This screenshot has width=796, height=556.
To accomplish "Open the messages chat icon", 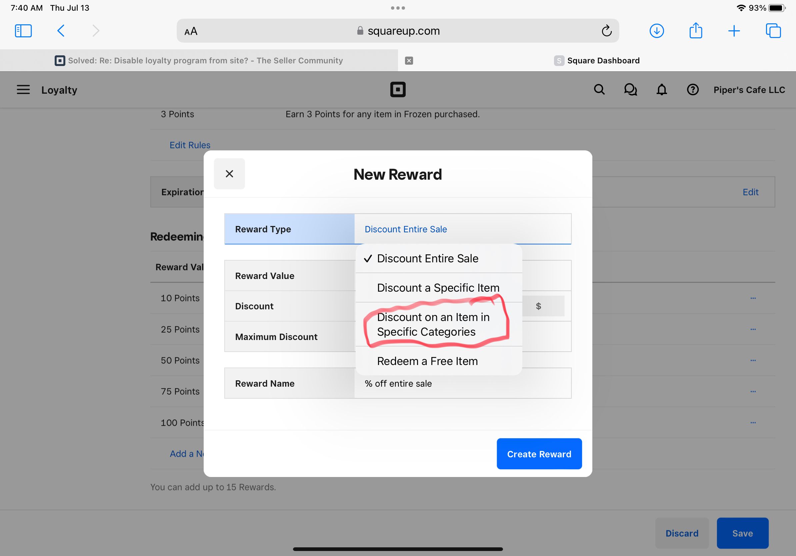I will [x=630, y=90].
